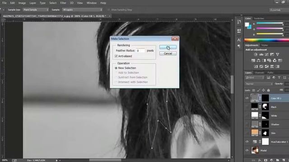Click the red R color slider

pyautogui.click(x=270, y=23)
